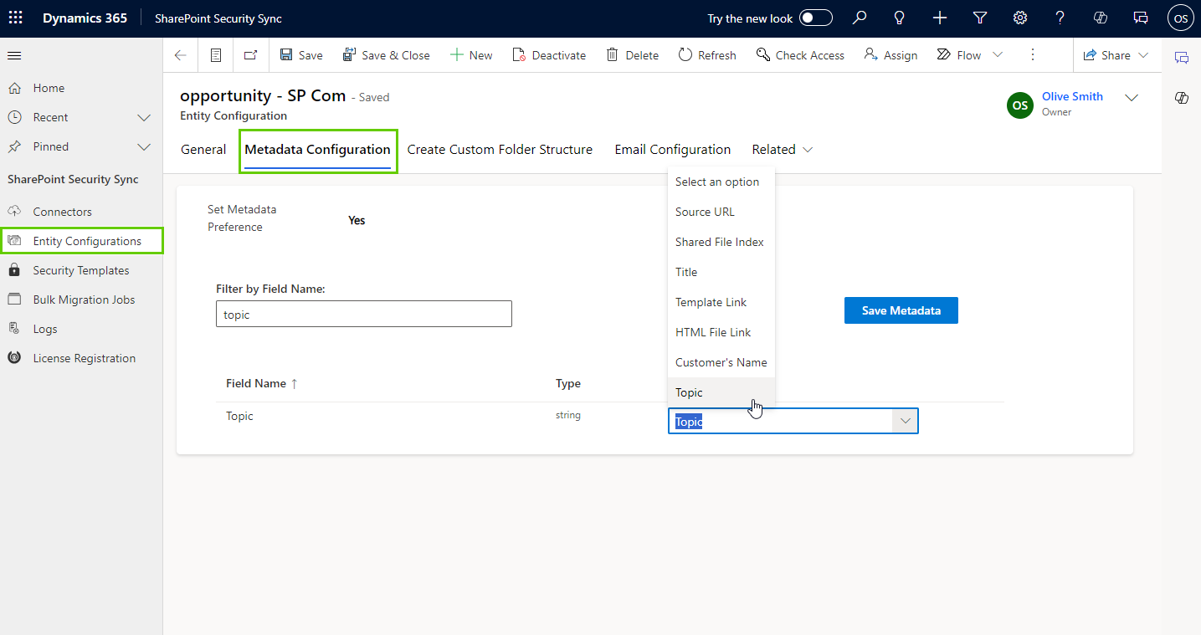
Task: Open the help question mark icon
Action: point(1060,18)
